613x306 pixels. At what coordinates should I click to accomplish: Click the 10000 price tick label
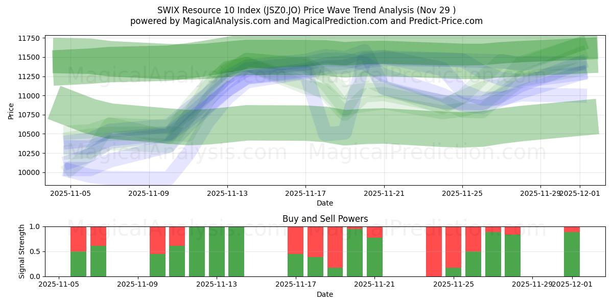[31, 173]
